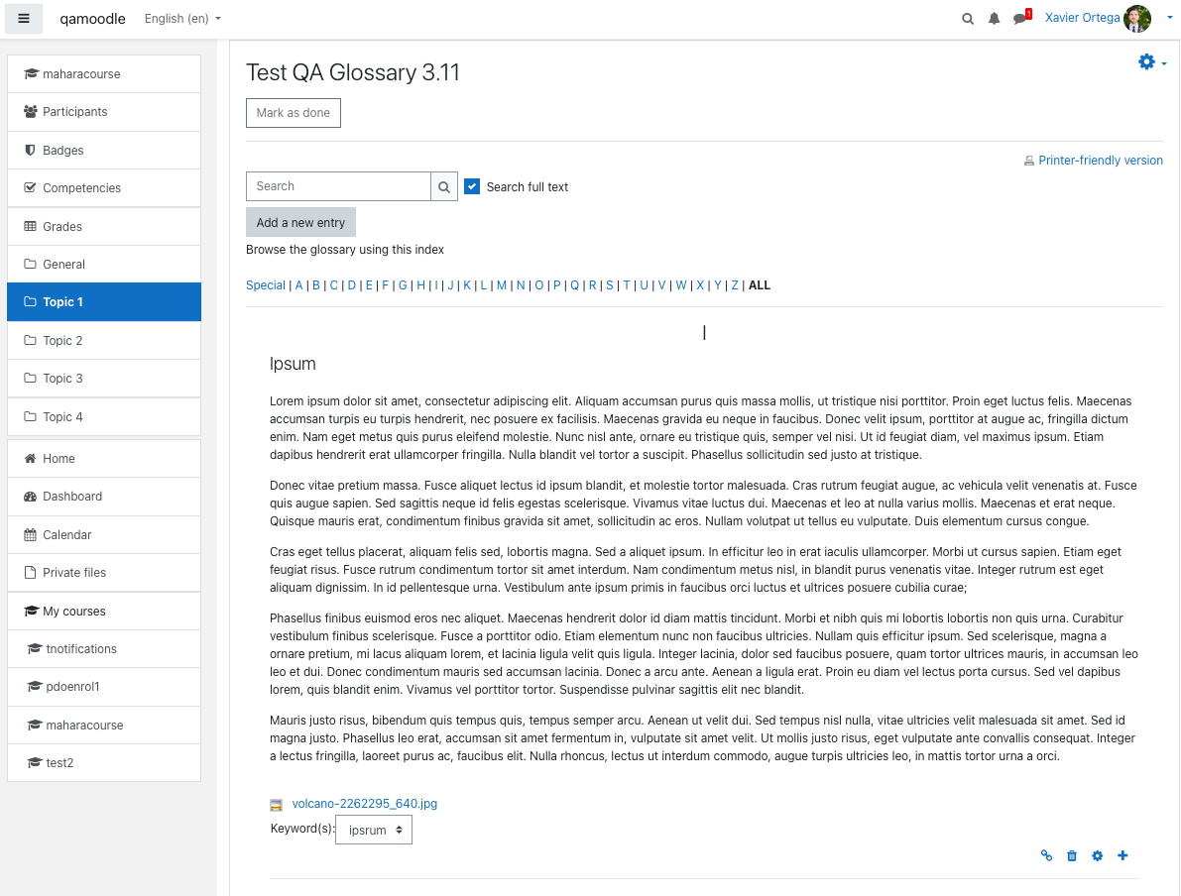Open My courses in sidebar
The image size is (1181, 896).
tap(104, 611)
